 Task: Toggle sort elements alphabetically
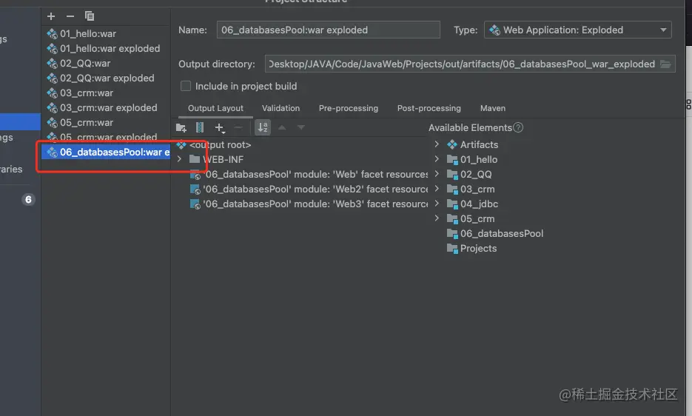click(263, 127)
